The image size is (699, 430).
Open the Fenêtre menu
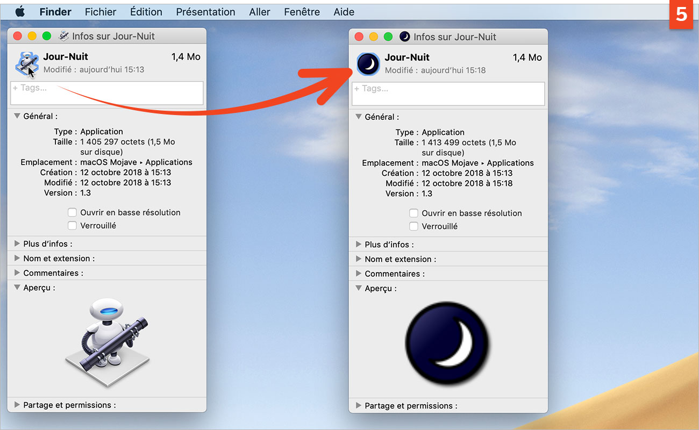coord(302,11)
